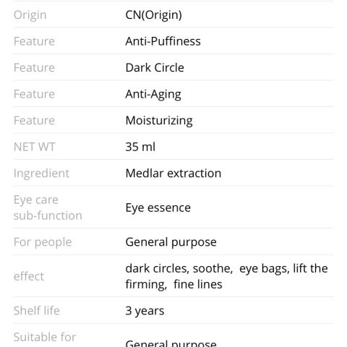Tap the Dark Circle feature value
The height and width of the screenshot is (347, 347).
pyautogui.click(x=155, y=67)
